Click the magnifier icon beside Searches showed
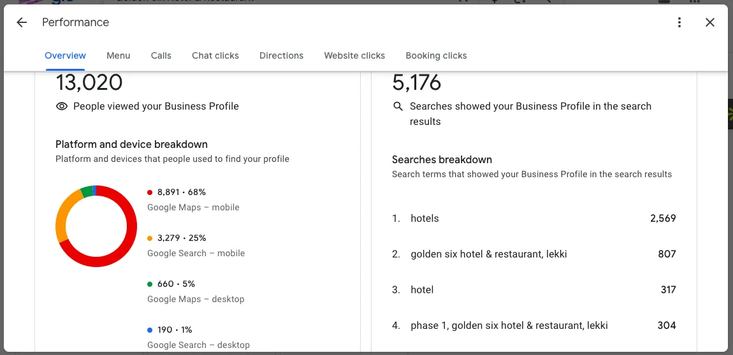Viewport: 733px width, 355px height. click(398, 106)
